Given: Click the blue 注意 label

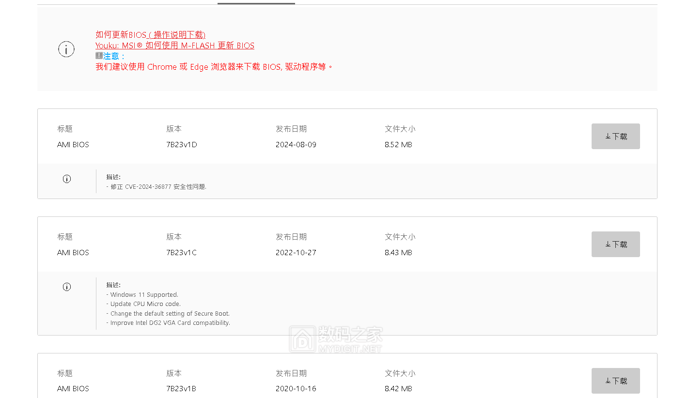Looking at the screenshot, I should coord(114,56).
